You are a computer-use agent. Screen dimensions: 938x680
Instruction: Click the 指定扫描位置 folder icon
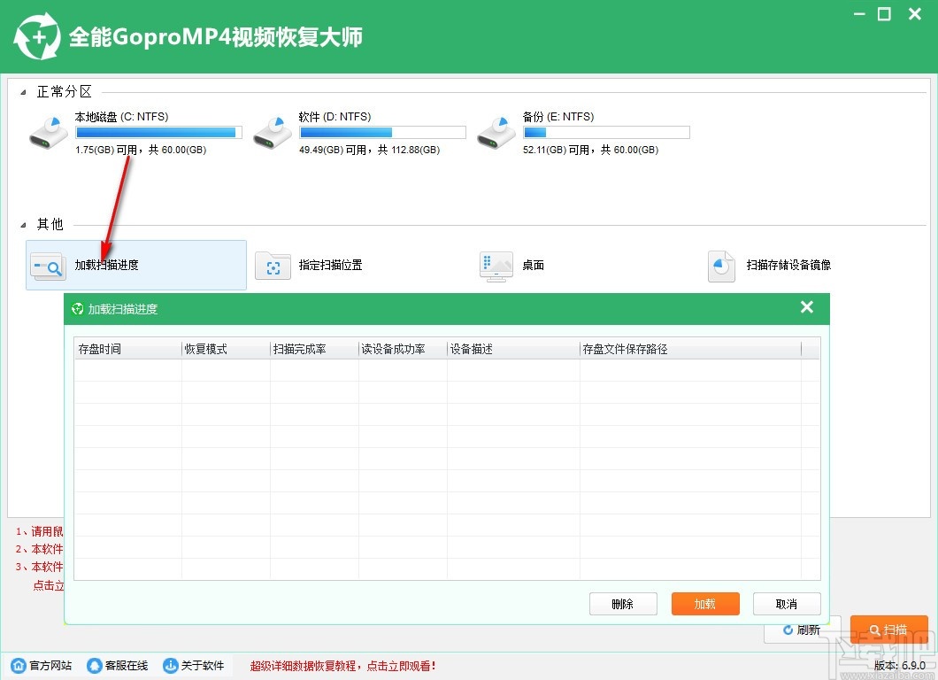click(273, 267)
